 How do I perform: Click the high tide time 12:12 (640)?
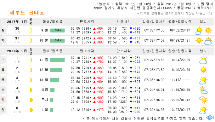81,110
